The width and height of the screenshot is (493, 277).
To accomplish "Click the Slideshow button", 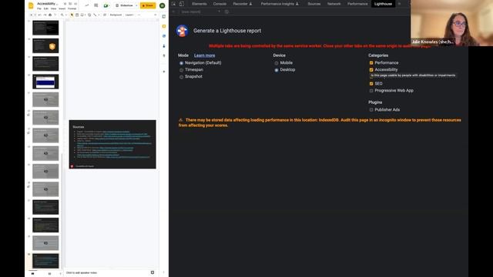I will pyautogui.click(x=125, y=5).
